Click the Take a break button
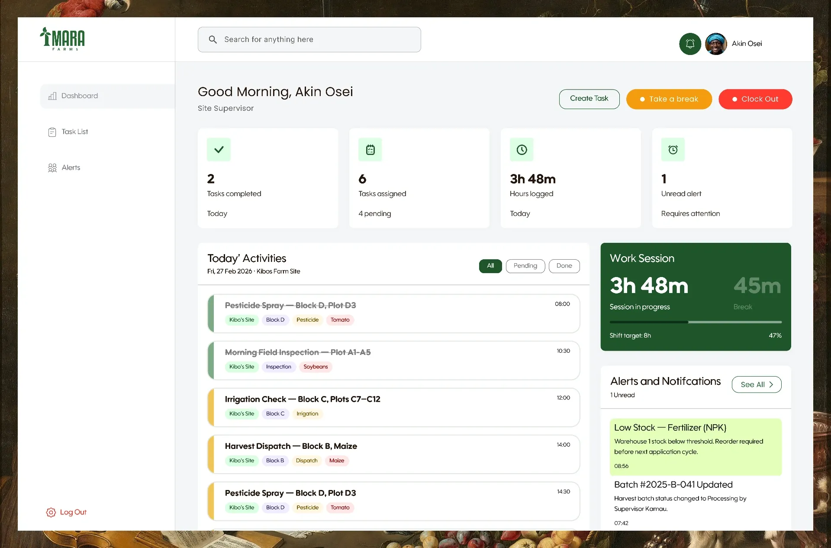This screenshot has width=831, height=548. (669, 99)
